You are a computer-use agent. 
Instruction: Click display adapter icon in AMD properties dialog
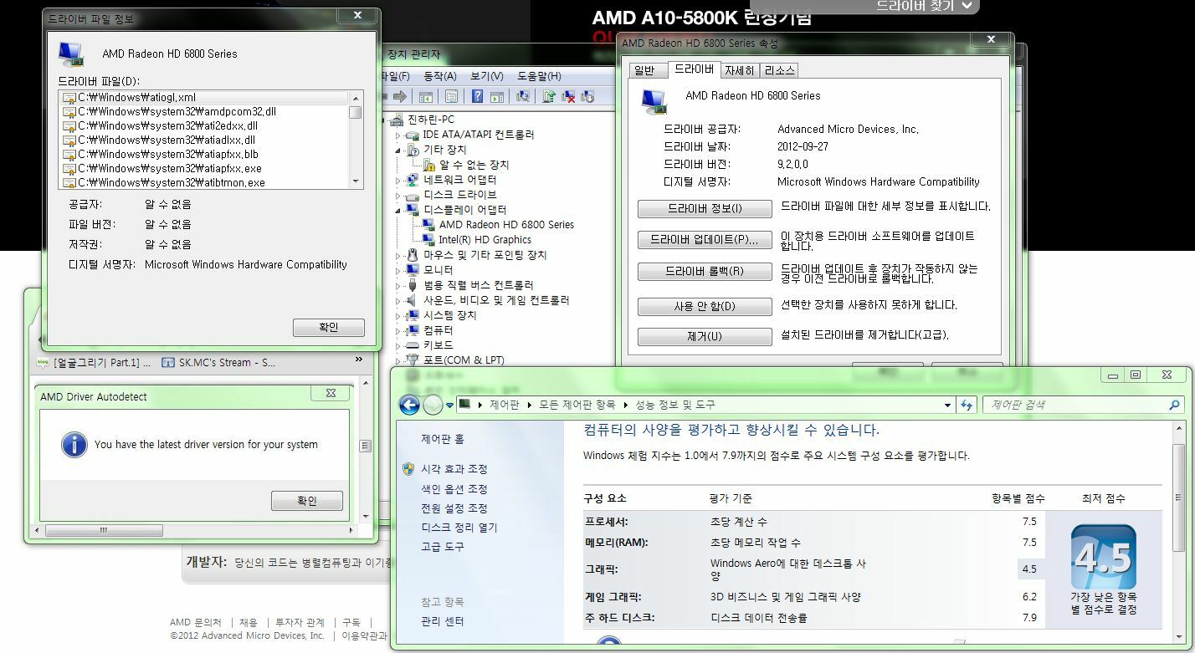tap(655, 101)
